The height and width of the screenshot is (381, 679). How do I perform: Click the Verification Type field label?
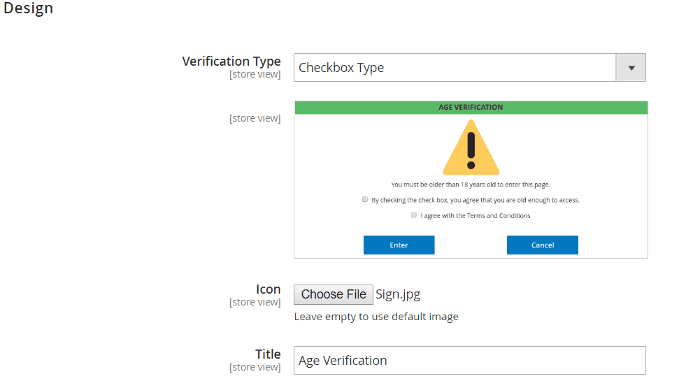click(x=231, y=61)
